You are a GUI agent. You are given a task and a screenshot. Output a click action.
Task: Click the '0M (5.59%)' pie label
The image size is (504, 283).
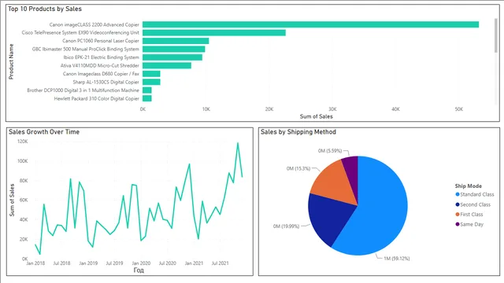point(330,151)
